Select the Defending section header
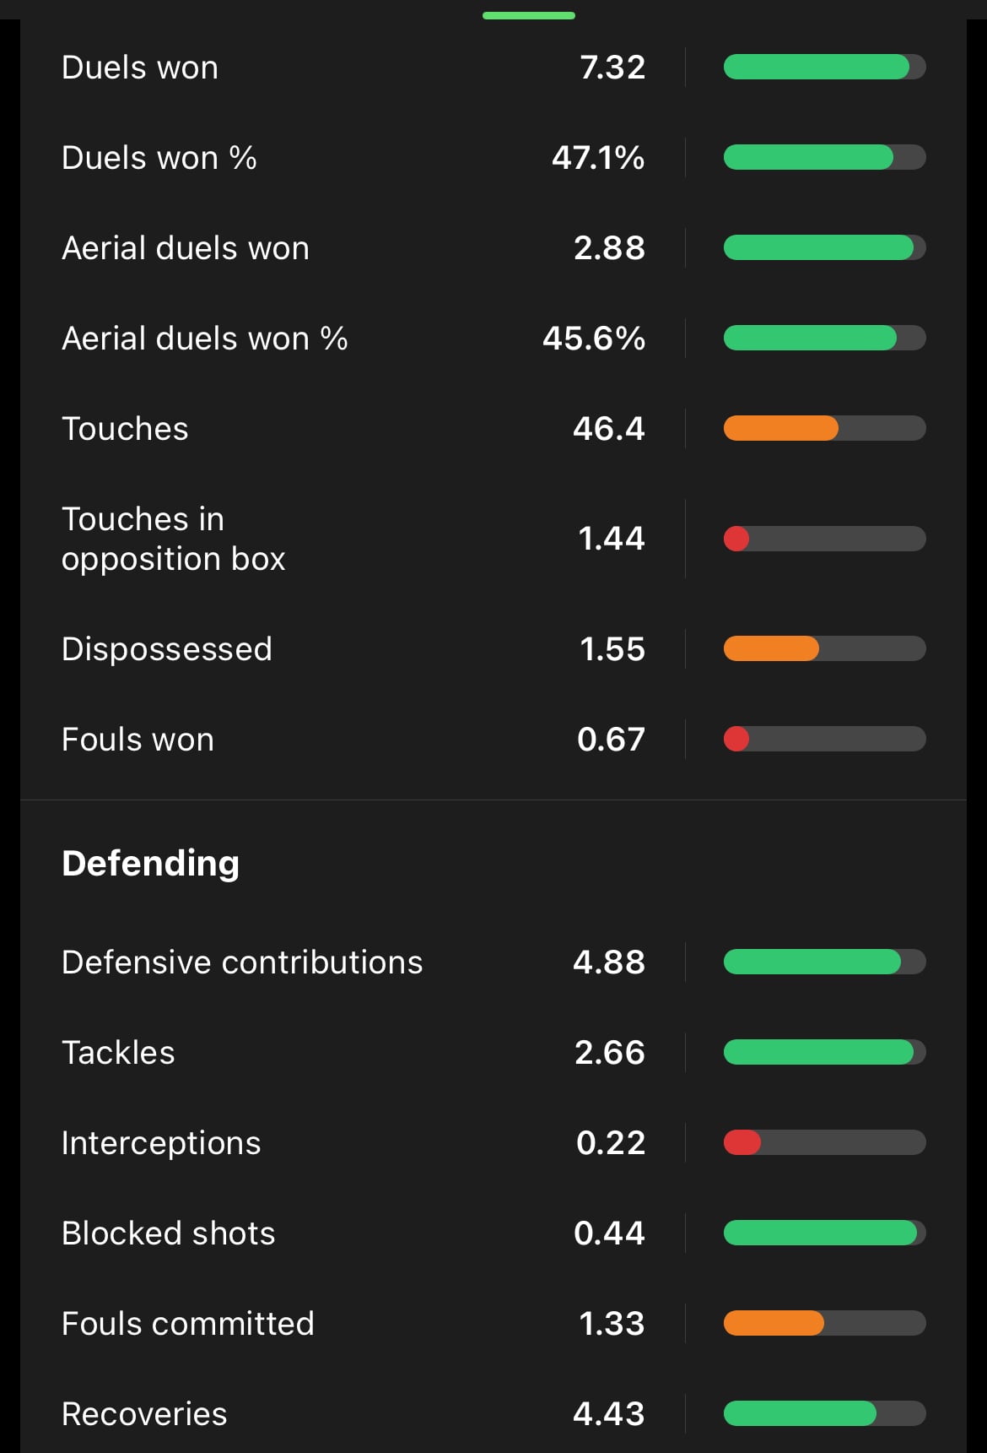The height and width of the screenshot is (1453, 987). point(151,864)
